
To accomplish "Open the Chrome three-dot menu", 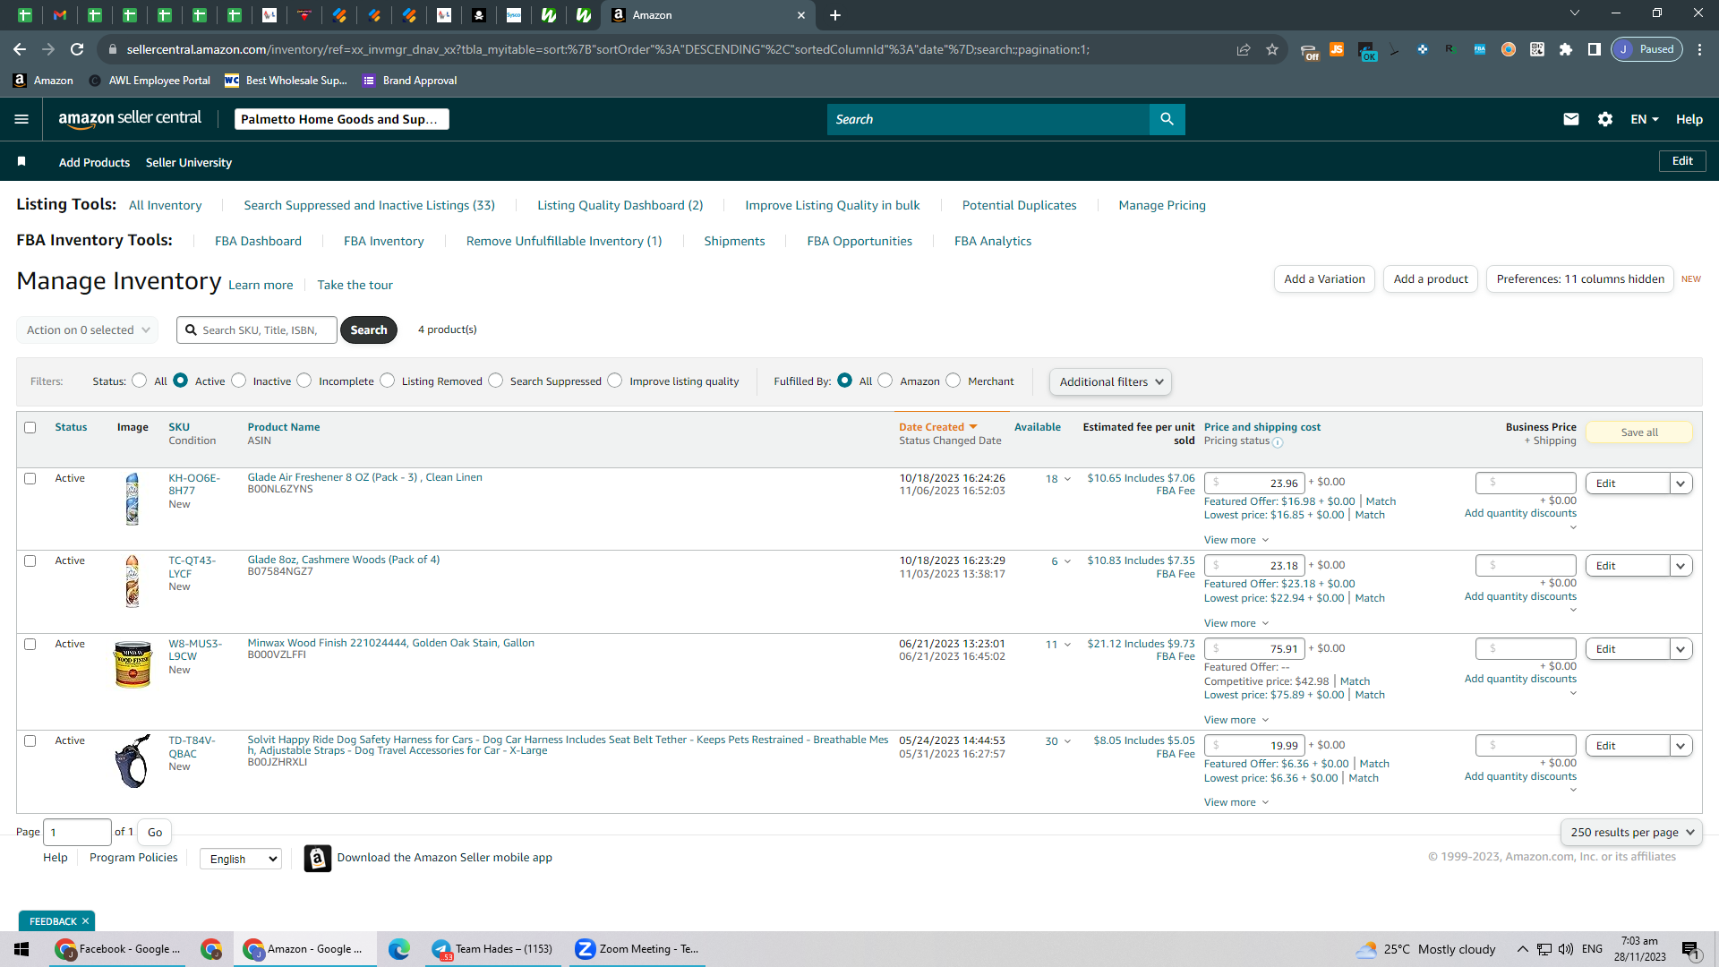I will (x=1700, y=49).
